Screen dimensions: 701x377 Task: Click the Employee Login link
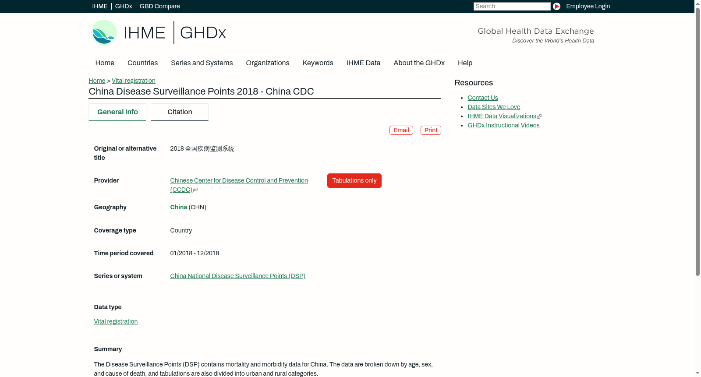point(588,6)
